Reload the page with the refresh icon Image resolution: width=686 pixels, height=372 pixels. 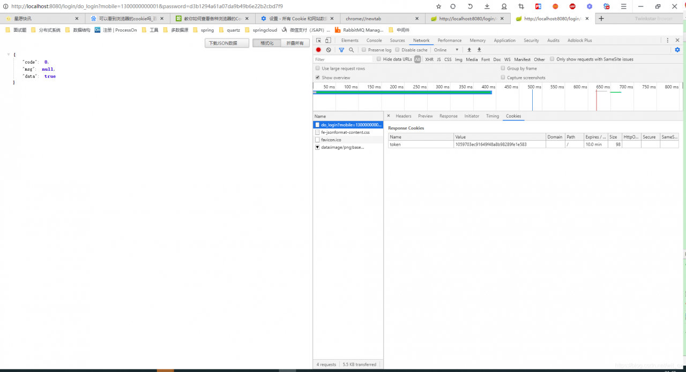[x=453, y=6]
